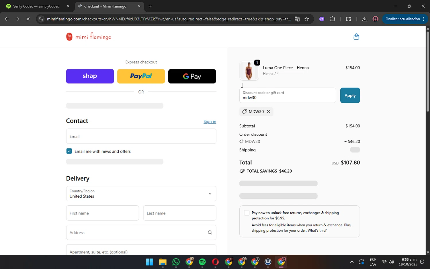Open WhatsApp from the taskbar
This screenshot has height=269, width=430.
point(176,262)
